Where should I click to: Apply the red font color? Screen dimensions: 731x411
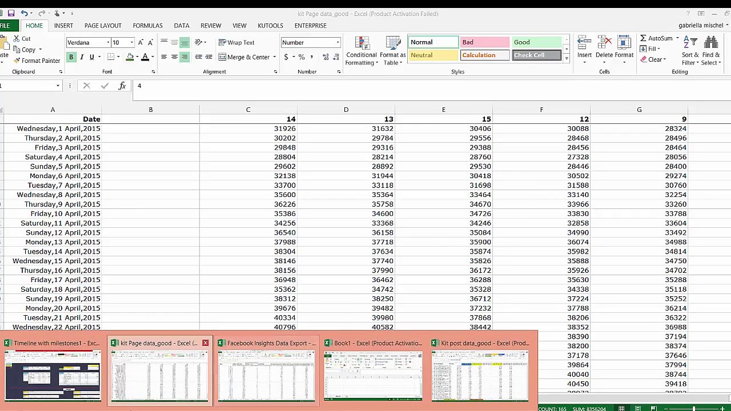click(145, 57)
